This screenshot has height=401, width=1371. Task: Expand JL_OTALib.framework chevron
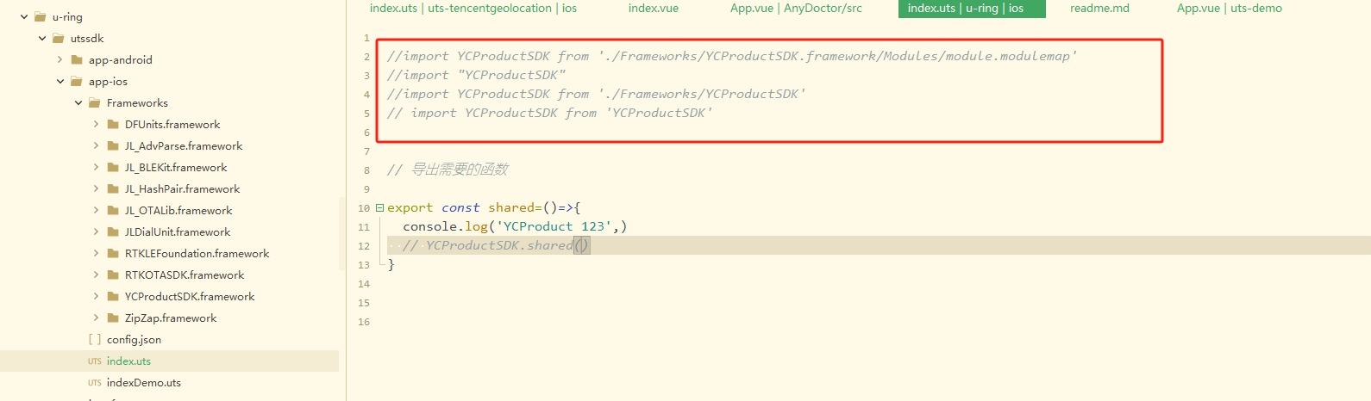pyautogui.click(x=96, y=210)
